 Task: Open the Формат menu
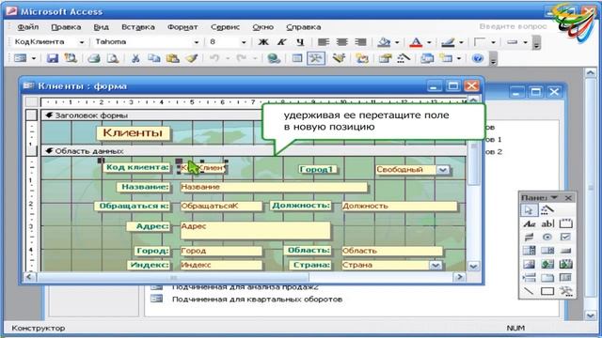pyautogui.click(x=182, y=27)
